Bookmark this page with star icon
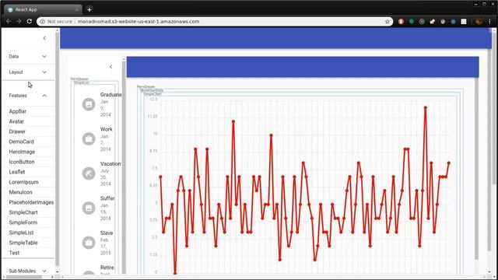The width and height of the screenshot is (498, 280). (x=388, y=22)
